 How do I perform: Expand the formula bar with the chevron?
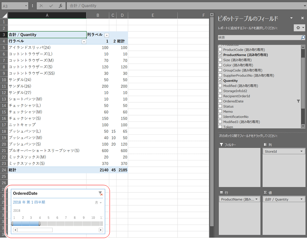click(305, 6)
